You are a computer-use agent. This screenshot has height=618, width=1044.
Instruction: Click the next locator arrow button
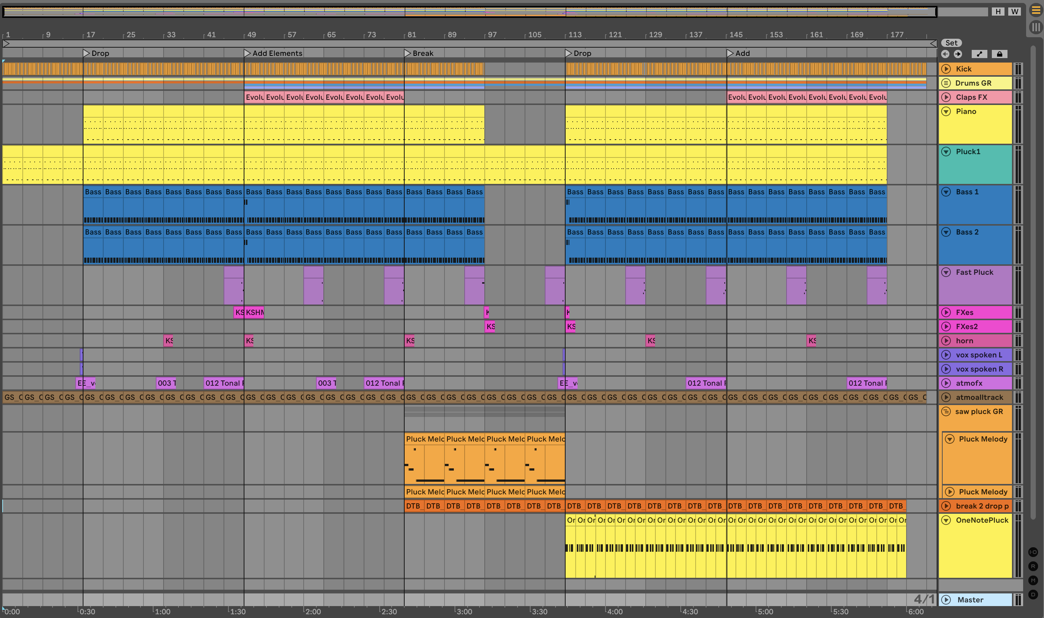(x=958, y=54)
